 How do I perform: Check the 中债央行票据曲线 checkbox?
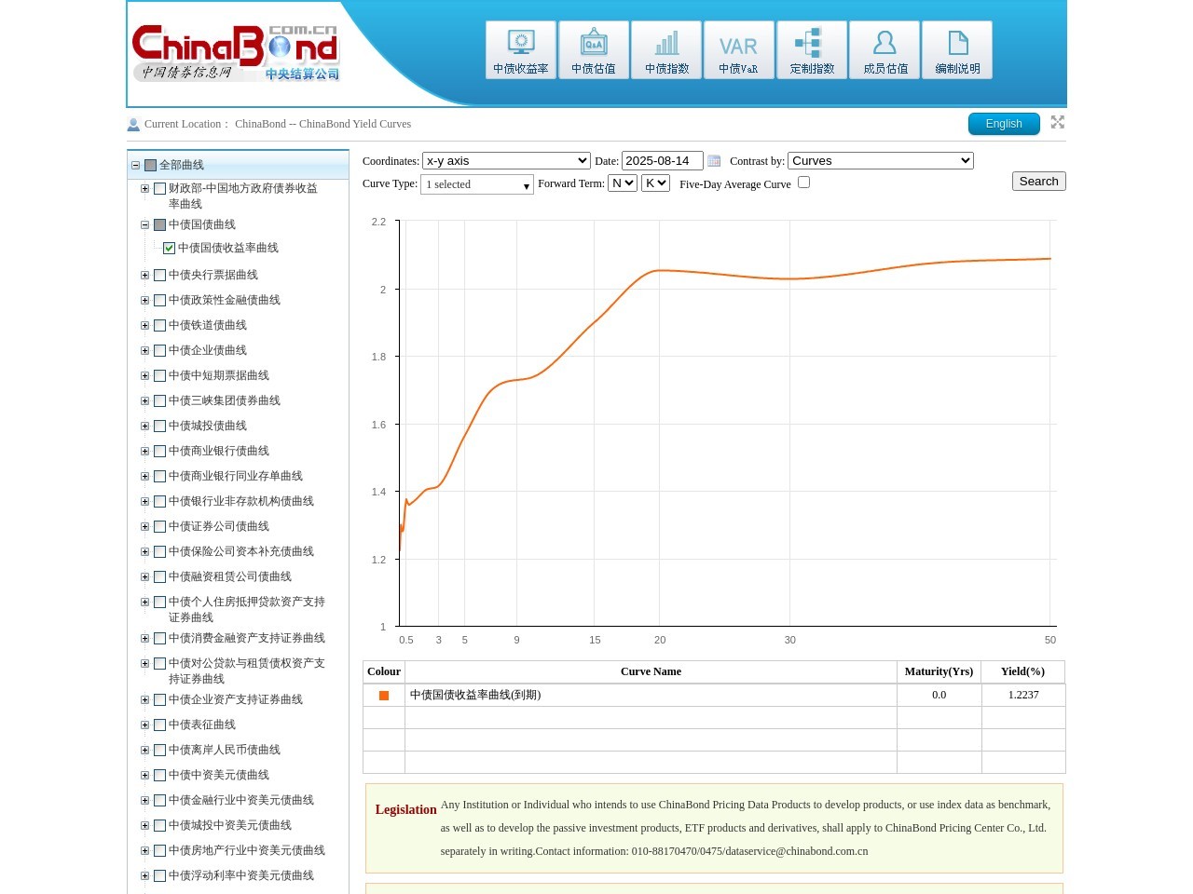pyautogui.click(x=159, y=276)
